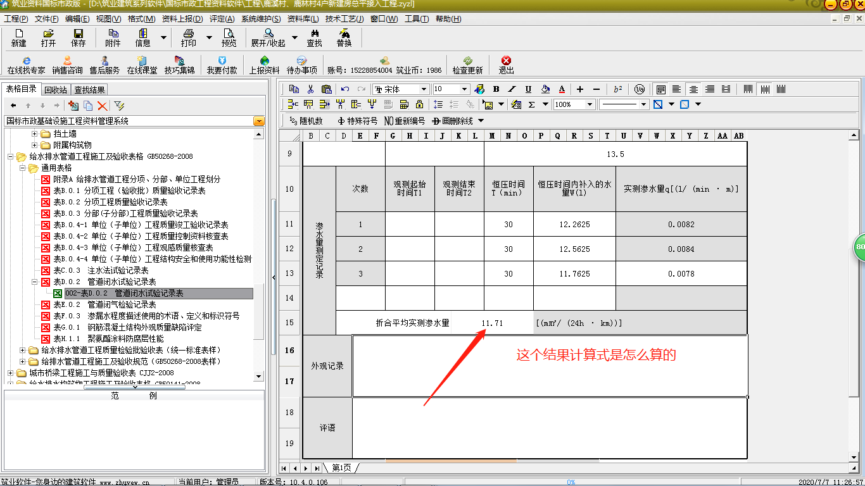
Task: Select tree item 表D.0.2 管道闭水试验记录表
Action: coord(104,282)
